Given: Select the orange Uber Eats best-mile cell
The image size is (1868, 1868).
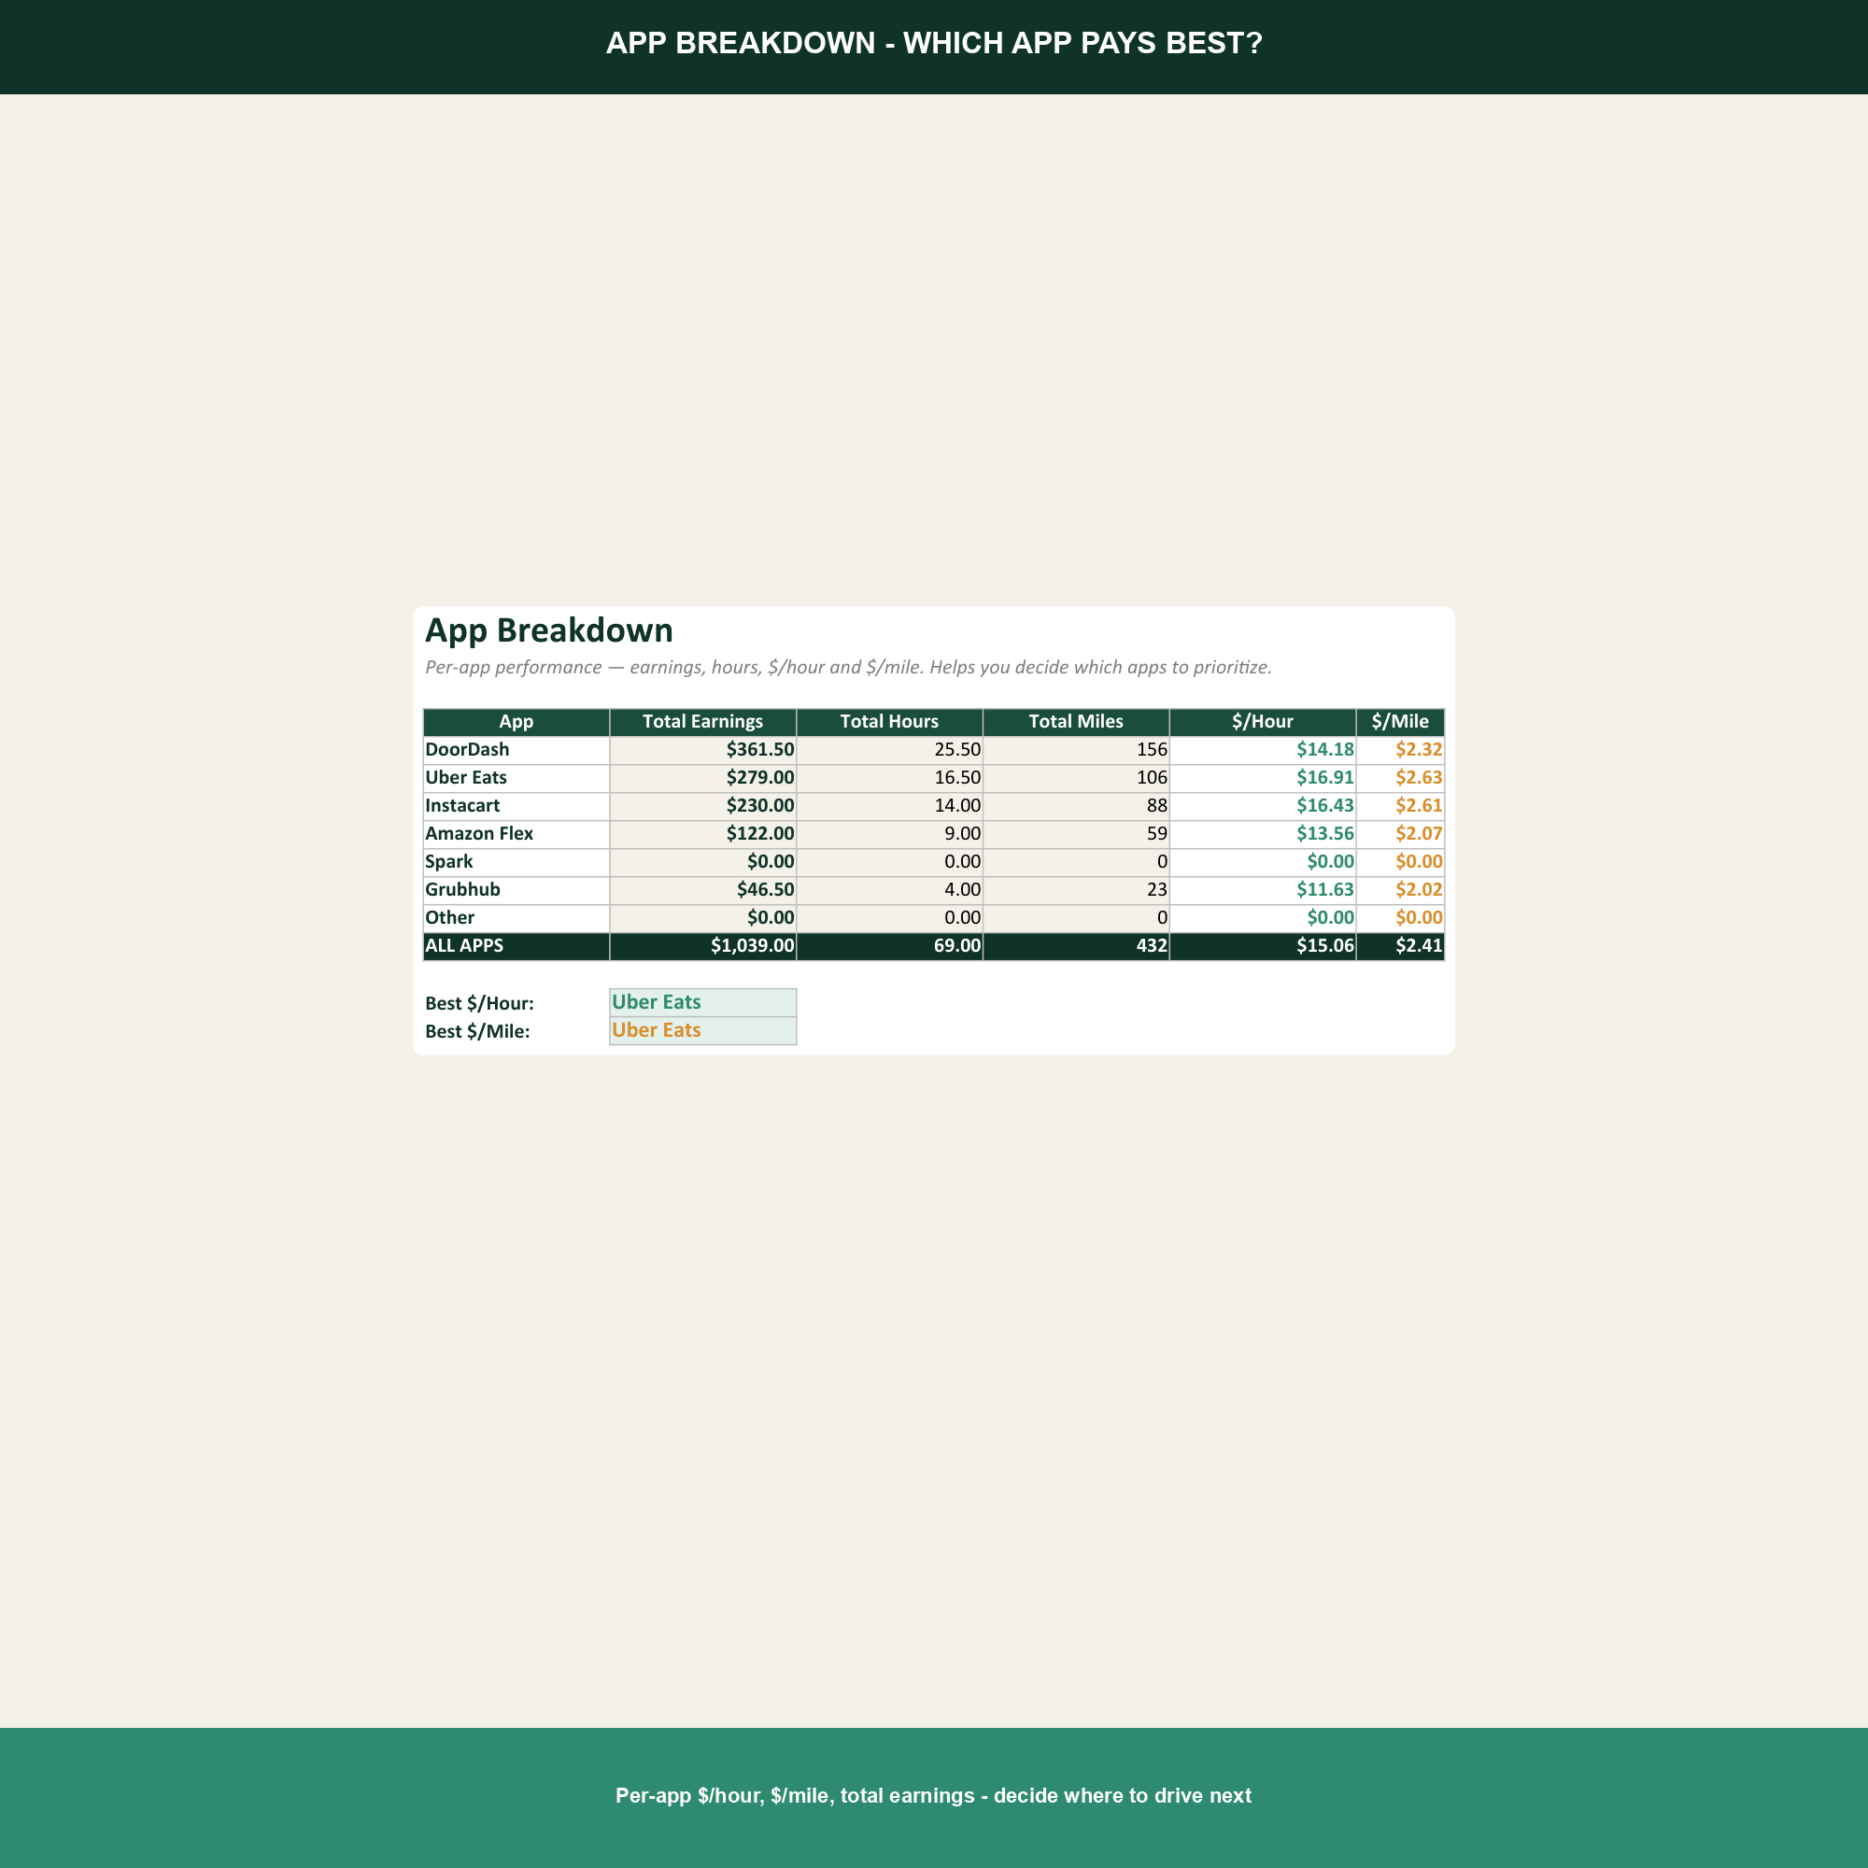Looking at the screenshot, I should pyautogui.click(x=703, y=1031).
